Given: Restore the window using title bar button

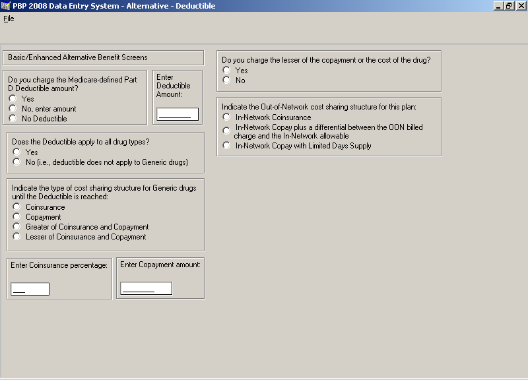Looking at the screenshot, I should 509,6.
